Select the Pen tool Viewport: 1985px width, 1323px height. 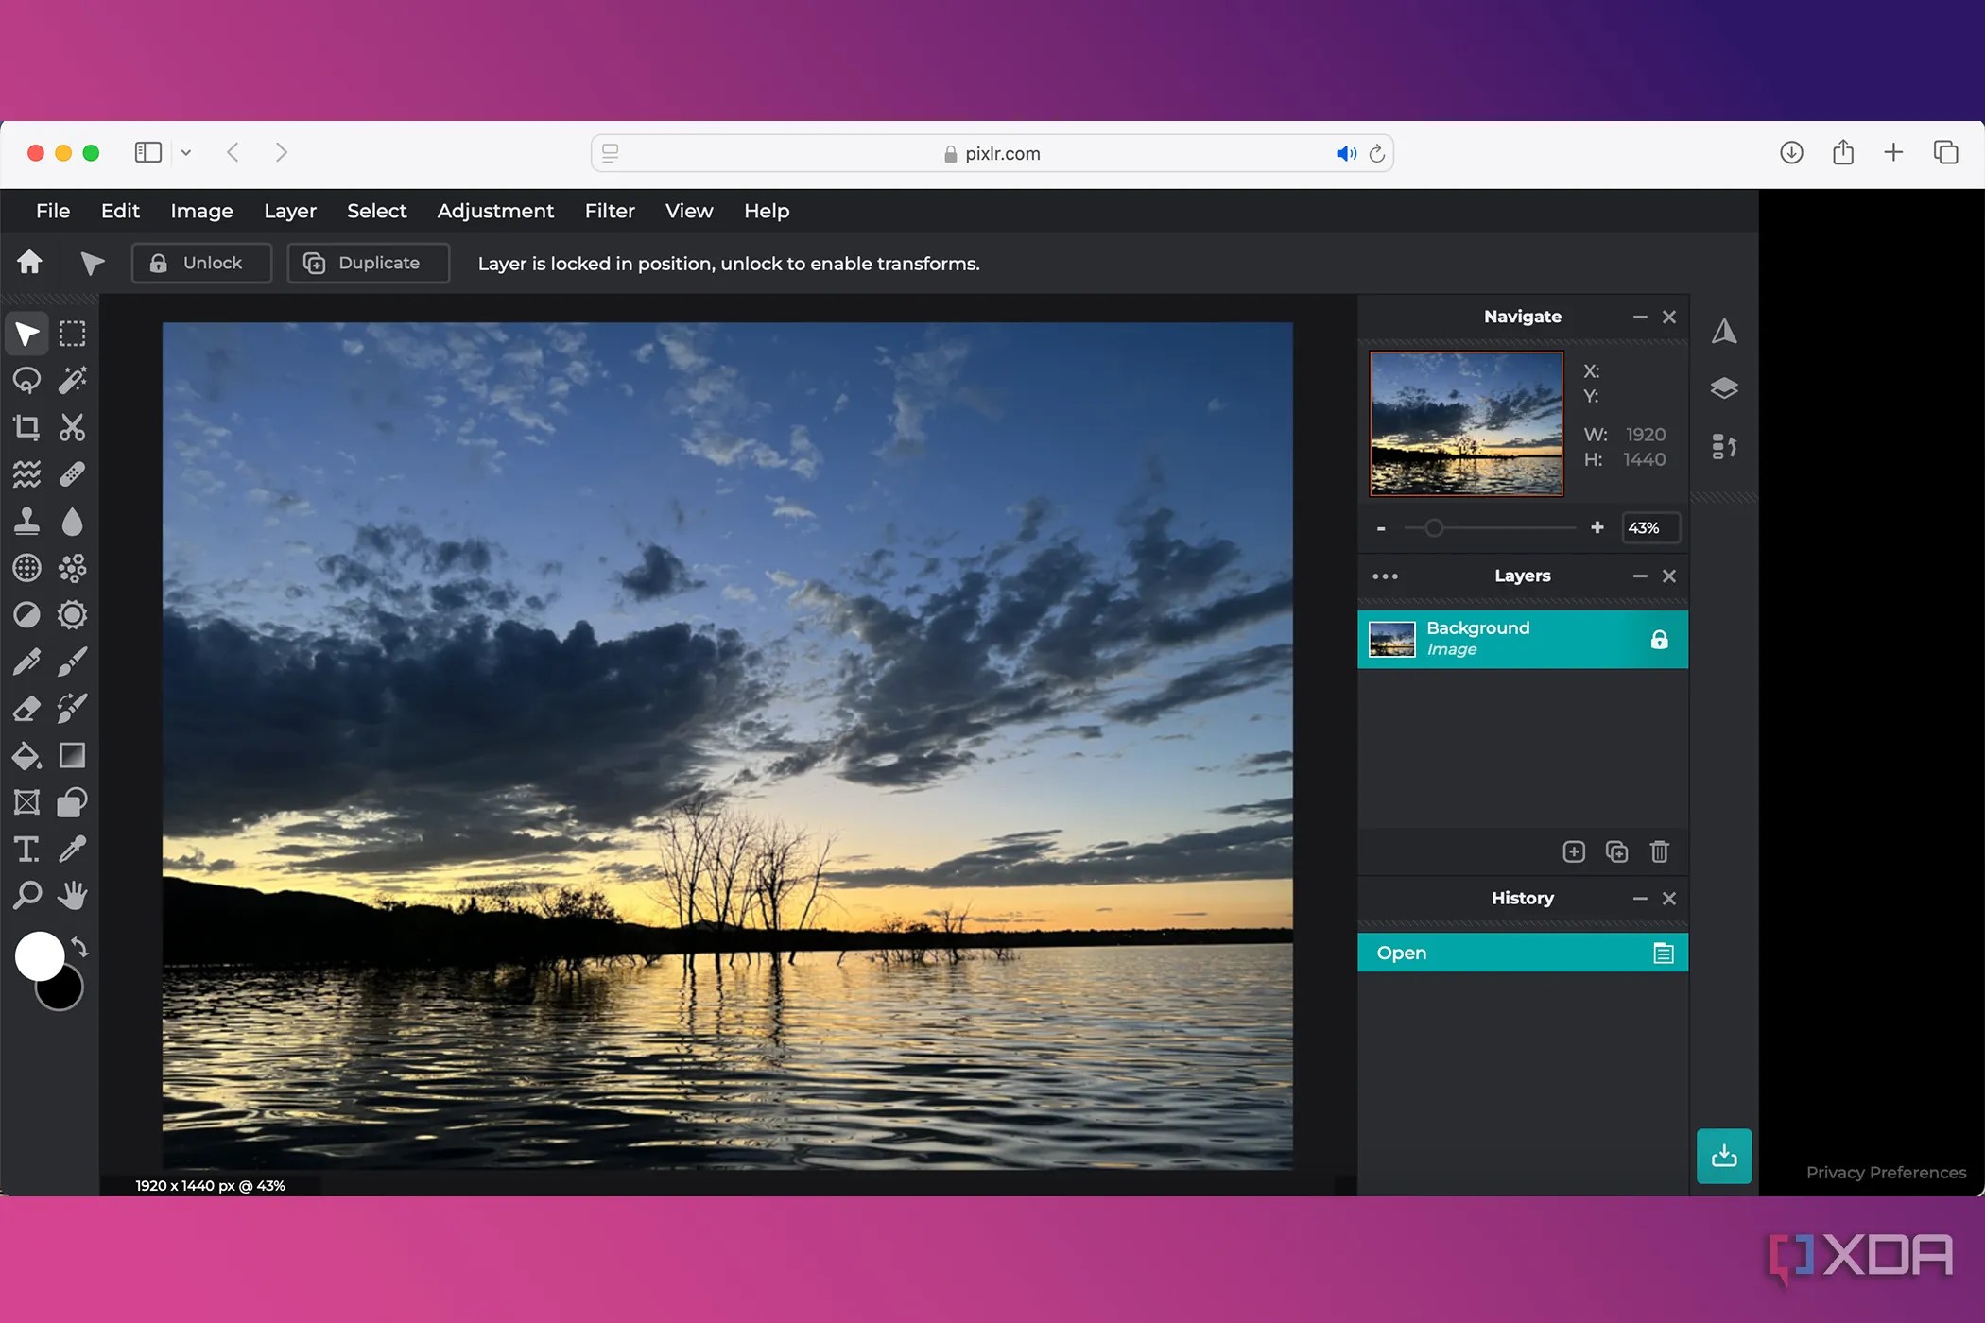point(26,661)
